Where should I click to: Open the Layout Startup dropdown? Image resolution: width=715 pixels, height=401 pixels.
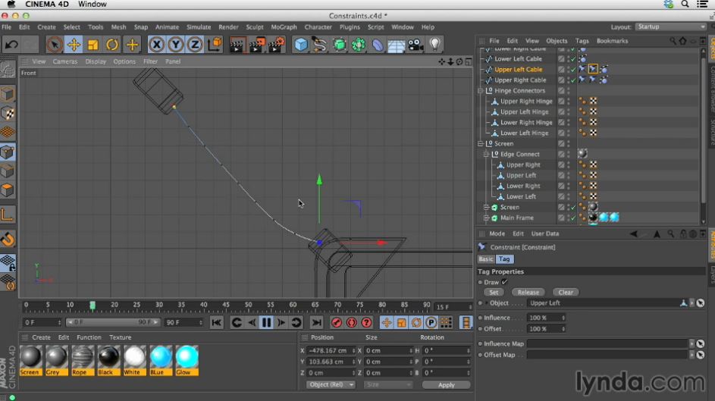670,27
